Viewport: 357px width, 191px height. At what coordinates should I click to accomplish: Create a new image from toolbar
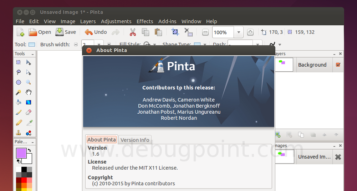click(x=20, y=32)
